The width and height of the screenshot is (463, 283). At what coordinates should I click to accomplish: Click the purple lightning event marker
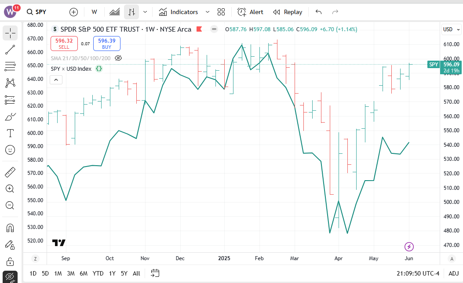[x=409, y=247]
